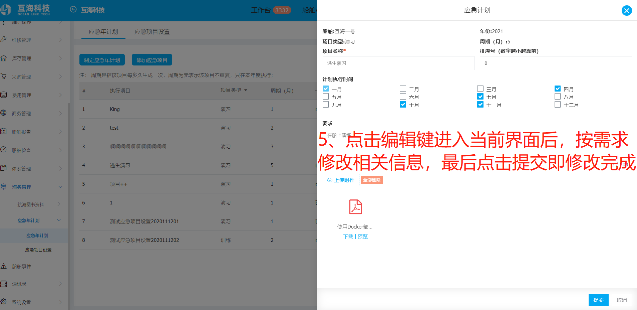
Task: Click the 要求 text area
Action: click(477, 149)
